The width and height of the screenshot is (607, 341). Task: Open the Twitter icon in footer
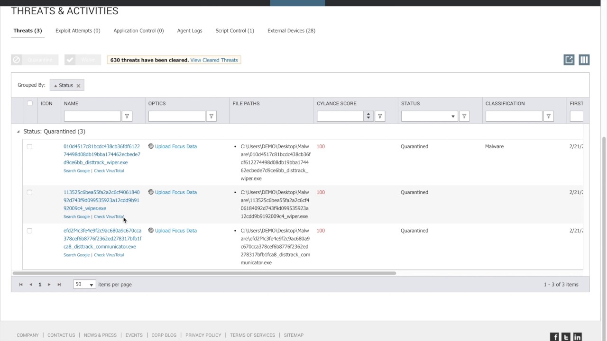(x=566, y=337)
